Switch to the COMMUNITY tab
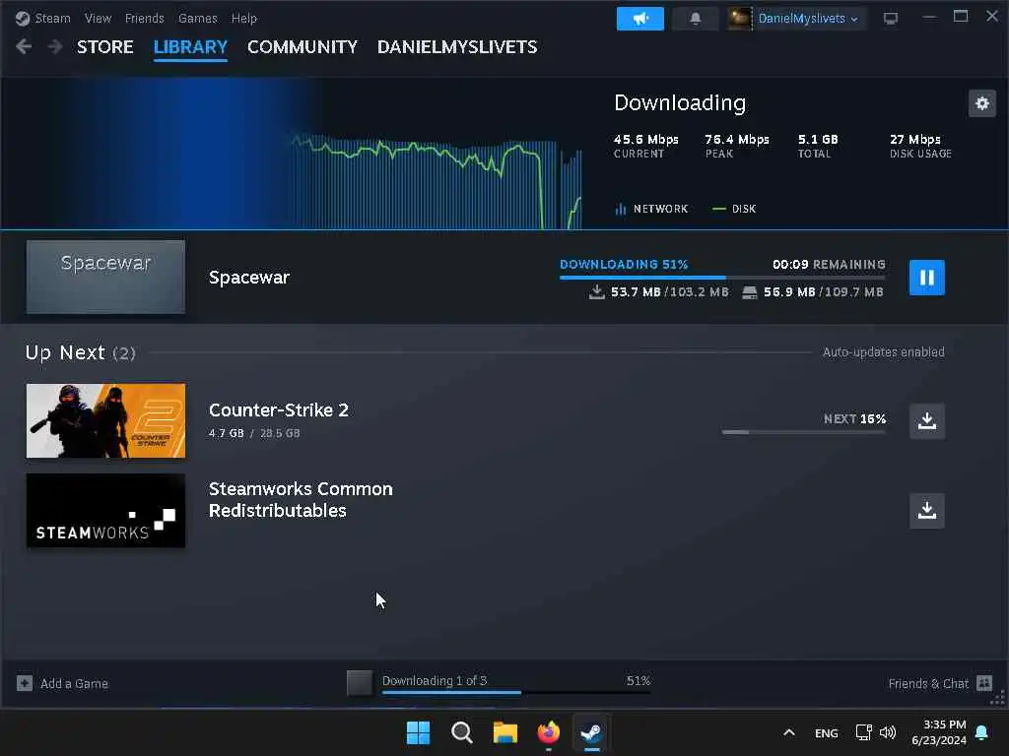Screen dimensions: 1009x756 tap(303, 47)
